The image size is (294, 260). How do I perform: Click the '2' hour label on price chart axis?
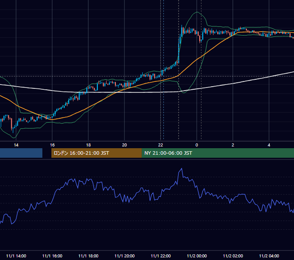click(233, 145)
